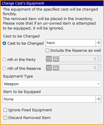The width and height of the screenshot is (104, 125).
Task: Click the var icon for nth in the Party
Action: tap(56, 59)
